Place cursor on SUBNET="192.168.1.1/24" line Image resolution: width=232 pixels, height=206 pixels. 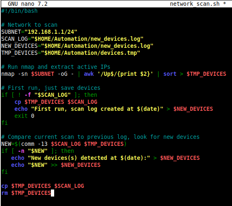(x=39, y=32)
